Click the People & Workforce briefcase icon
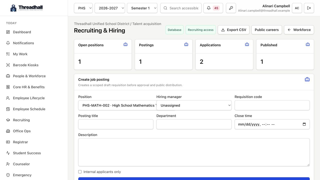The height and width of the screenshot is (180, 320). pos(8,76)
